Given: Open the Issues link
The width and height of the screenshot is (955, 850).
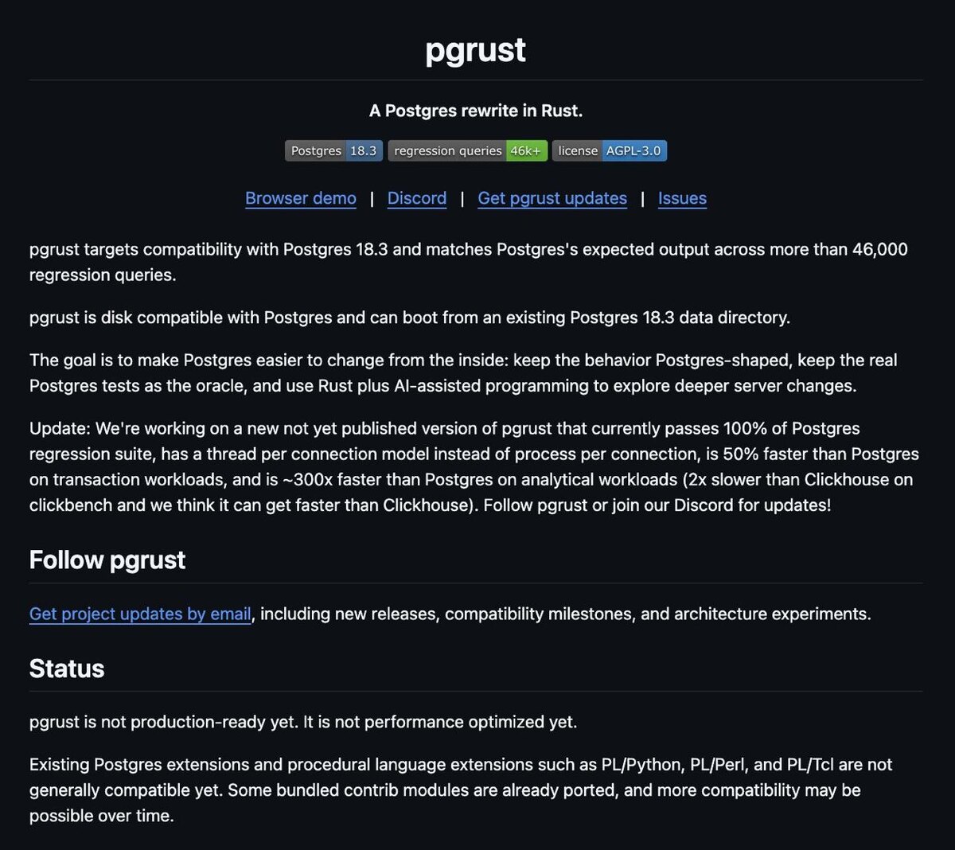Looking at the screenshot, I should tap(682, 198).
